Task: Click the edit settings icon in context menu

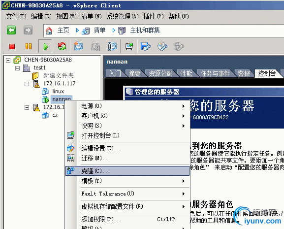Action: [x=71, y=148]
